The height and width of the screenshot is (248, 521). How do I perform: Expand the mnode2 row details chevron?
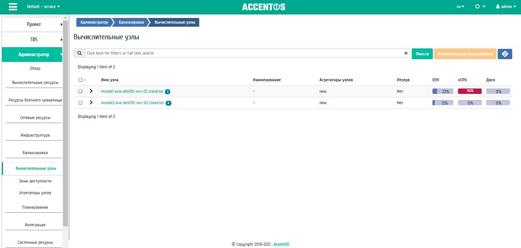point(91,103)
